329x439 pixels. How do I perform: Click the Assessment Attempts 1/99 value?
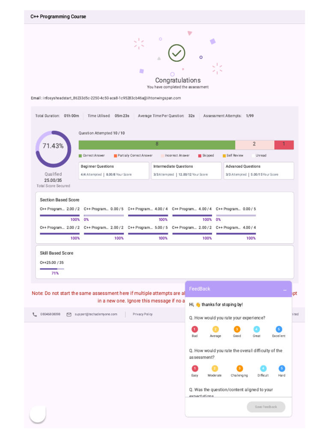[x=250, y=116]
